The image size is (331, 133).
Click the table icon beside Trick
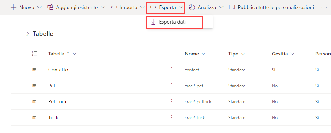pyautogui.click(x=34, y=118)
